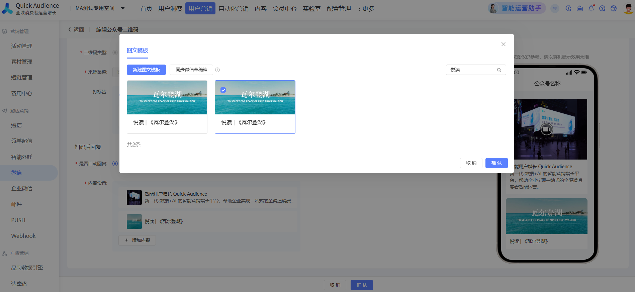635x292 pixels.
Task: Open 素材管理 in the sidebar
Action: pos(22,62)
